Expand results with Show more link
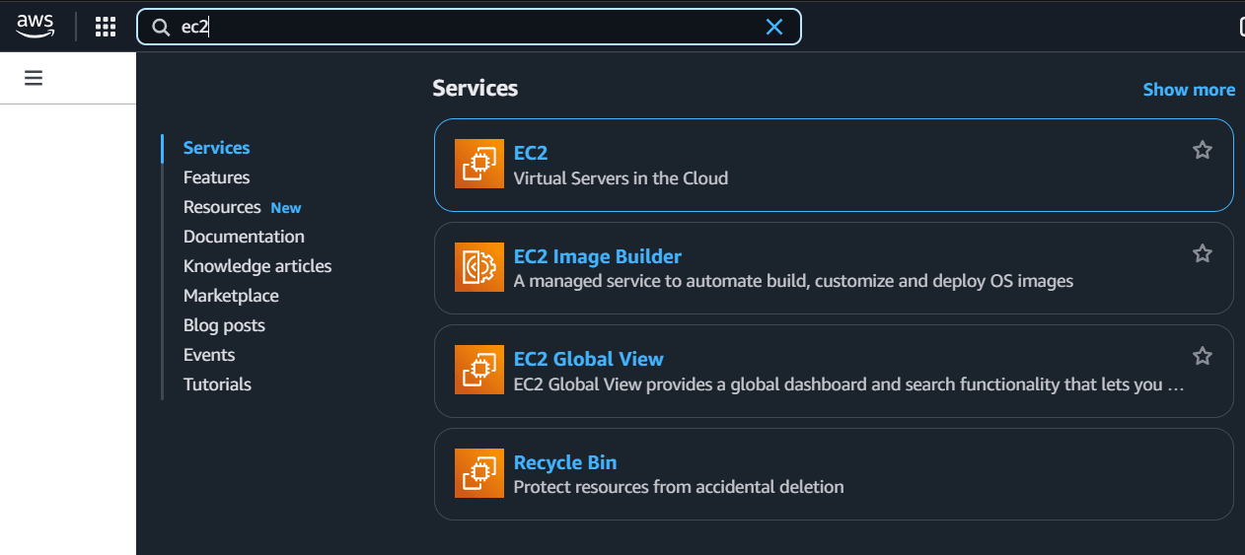Viewport: 1245px width, 555px height. (x=1188, y=90)
